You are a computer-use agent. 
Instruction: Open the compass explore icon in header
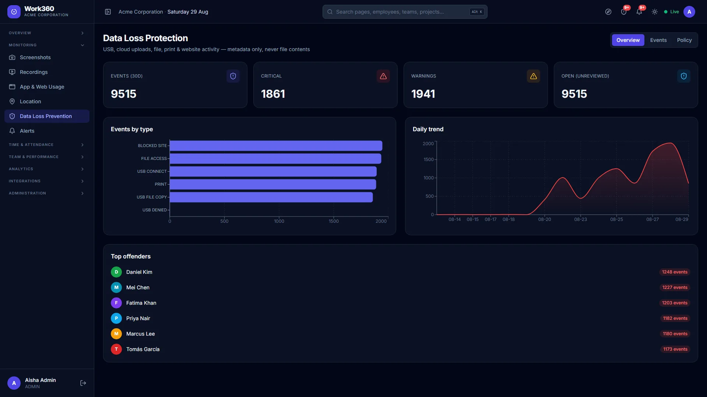click(x=608, y=12)
